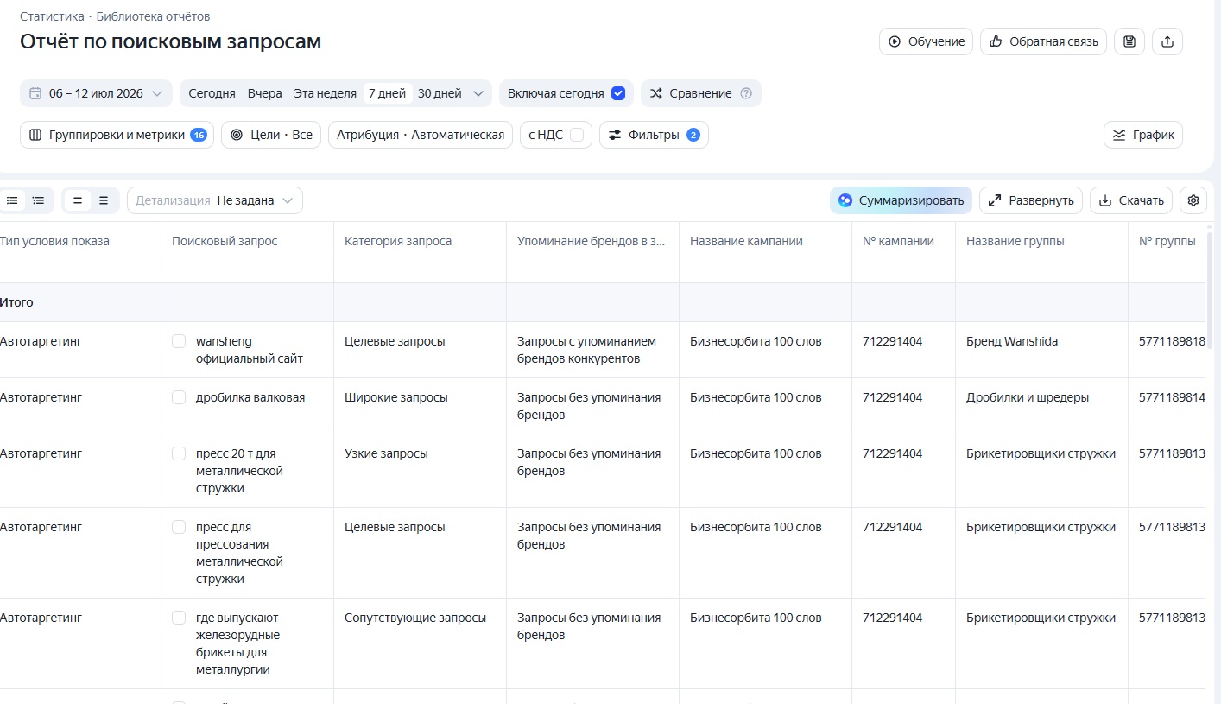The width and height of the screenshot is (1221, 704).
Task: Open Фильтры panel
Action: [x=654, y=135]
